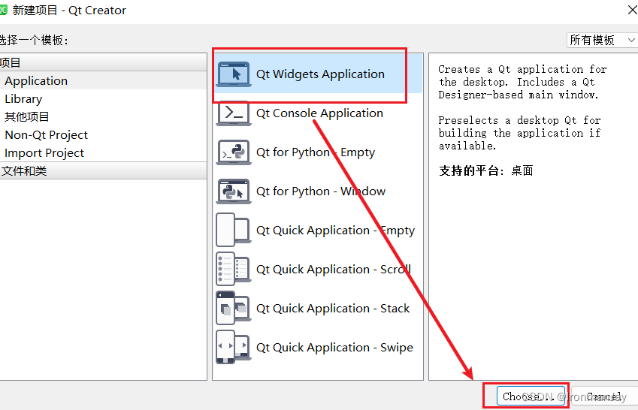Select Qt Quick Application - Scroll text
638x410 pixels.
point(333,270)
